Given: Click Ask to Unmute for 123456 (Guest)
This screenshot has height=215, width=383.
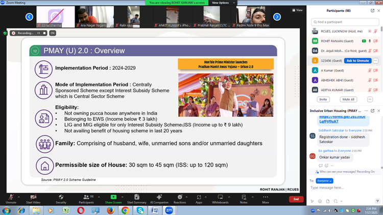Looking at the screenshot, I should pos(357,61).
